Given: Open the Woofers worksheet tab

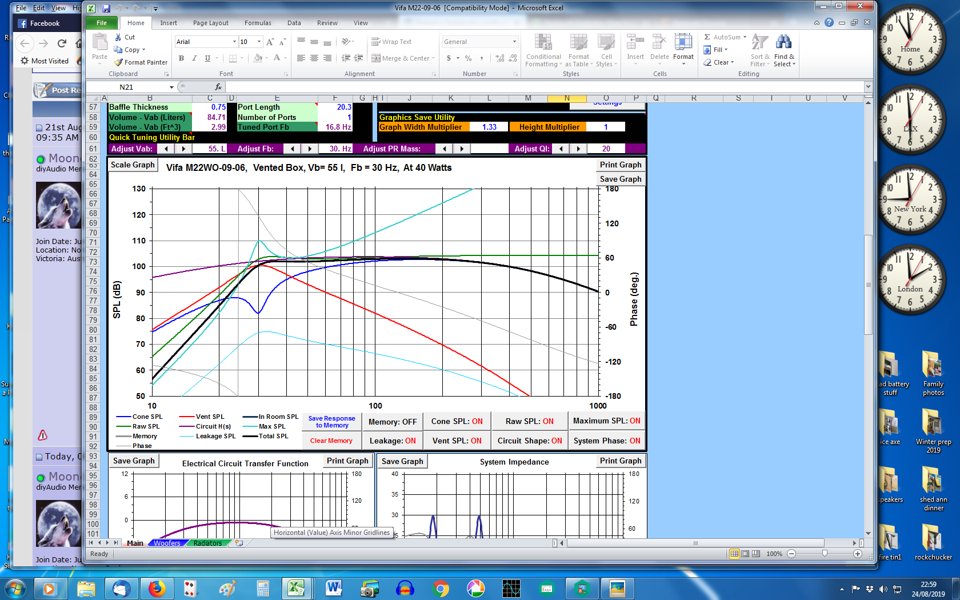Looking at the screenshot, I should pyautogui.click(x=167, y=543).
